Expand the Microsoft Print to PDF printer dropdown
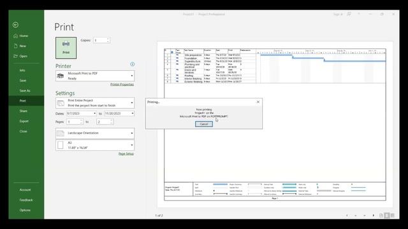Image resolution: width=408 pixels, height=229 pixels. [x=95, y=76]
